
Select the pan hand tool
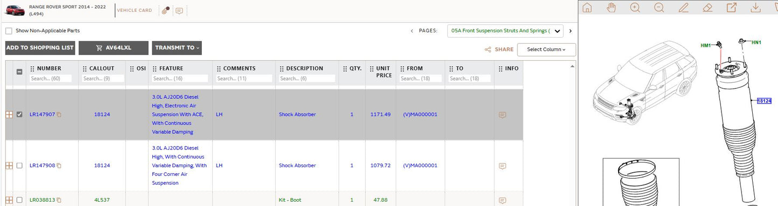click(611, 8)
